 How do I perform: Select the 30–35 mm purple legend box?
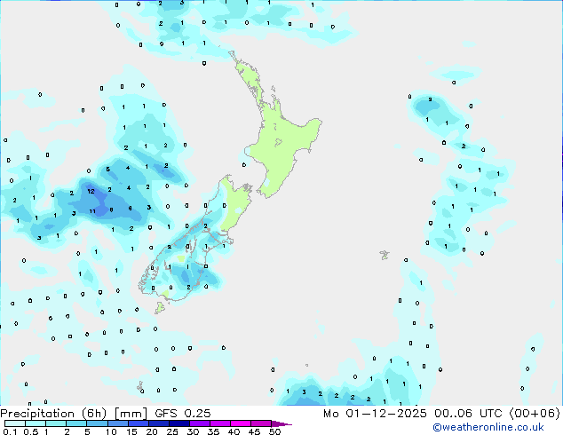click(199, 423)
